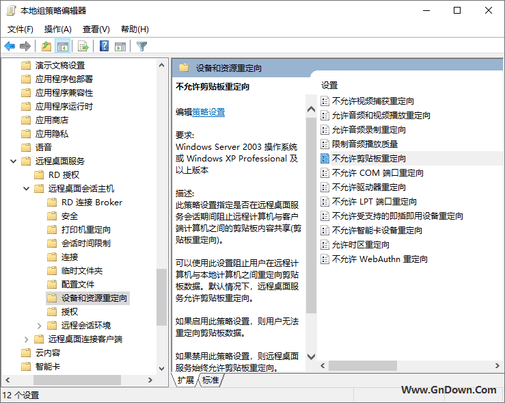
Task: Select the RD 连接 Broker folder
Action: [92, 202]
